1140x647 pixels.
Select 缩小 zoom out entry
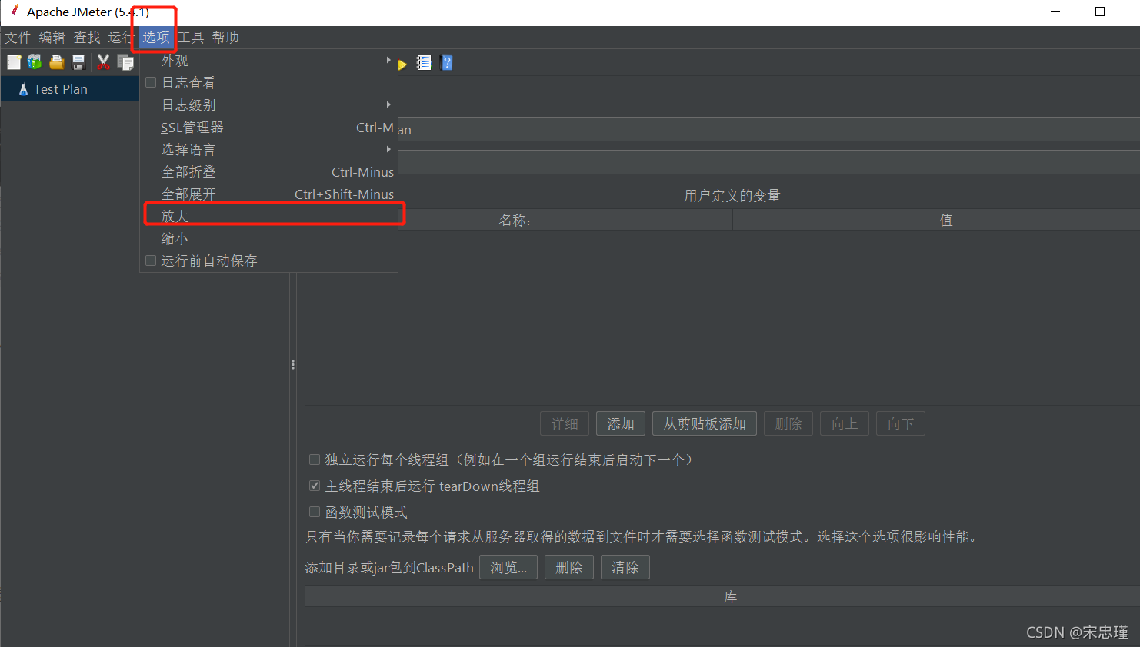(268, 238)
